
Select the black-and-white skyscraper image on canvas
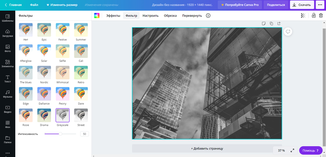coord(207,83)
